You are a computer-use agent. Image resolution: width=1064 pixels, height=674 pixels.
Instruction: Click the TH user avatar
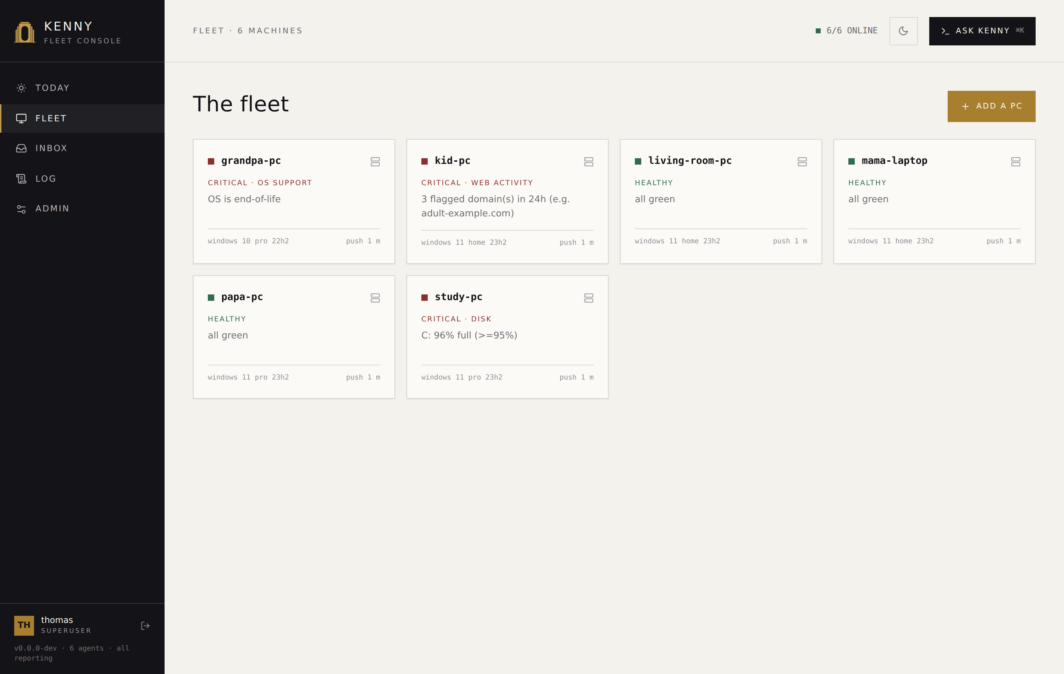(24, 625)
